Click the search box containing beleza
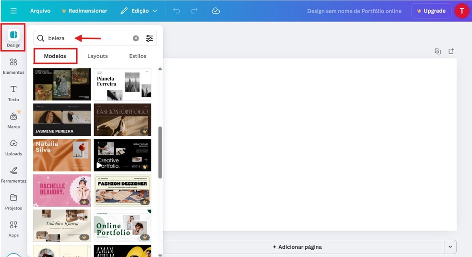Viewport: 472px width, 257px height. (x=95, y=38)
